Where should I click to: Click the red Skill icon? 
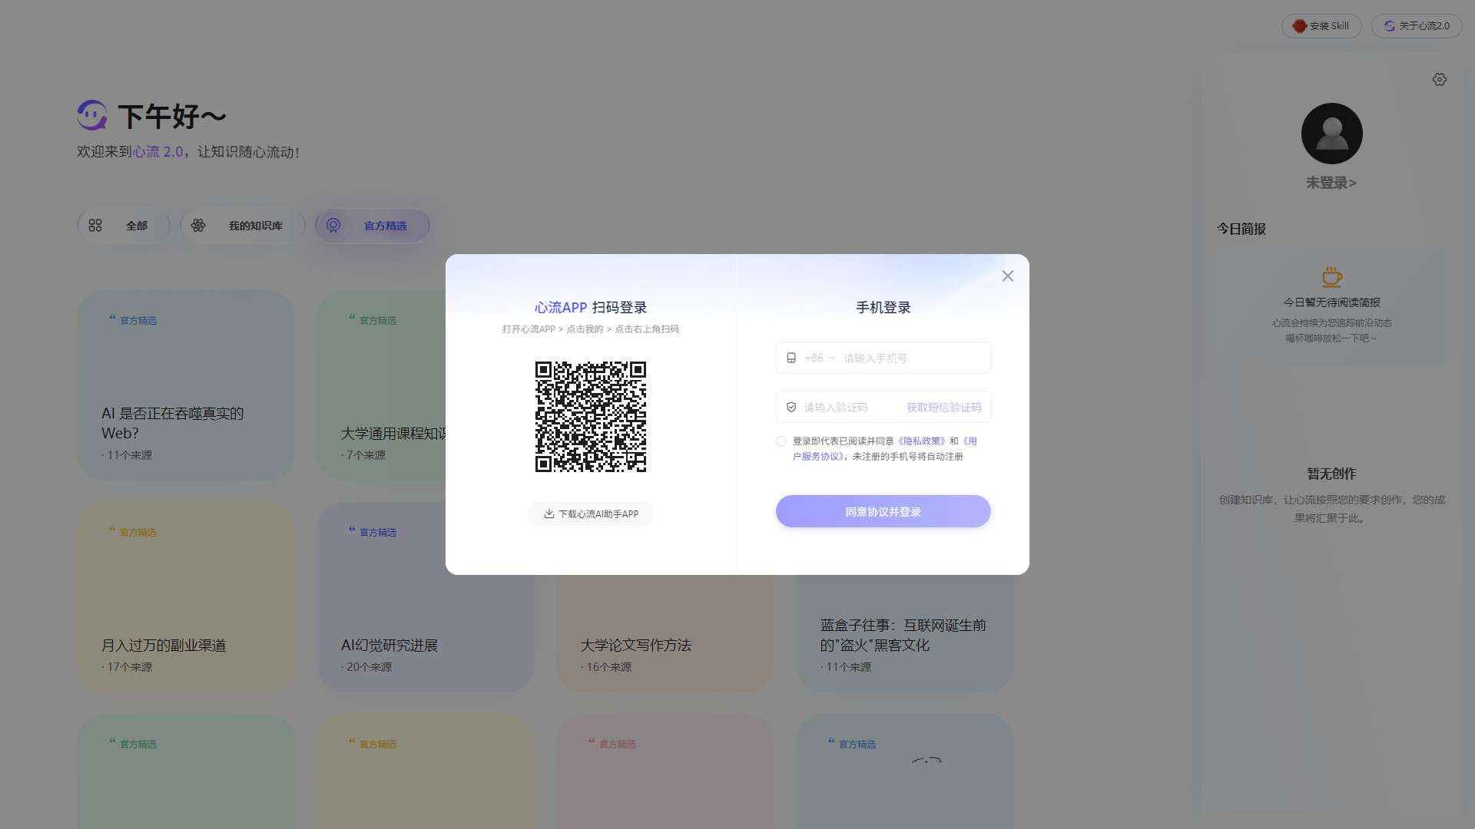click(x=1299, y=26)
